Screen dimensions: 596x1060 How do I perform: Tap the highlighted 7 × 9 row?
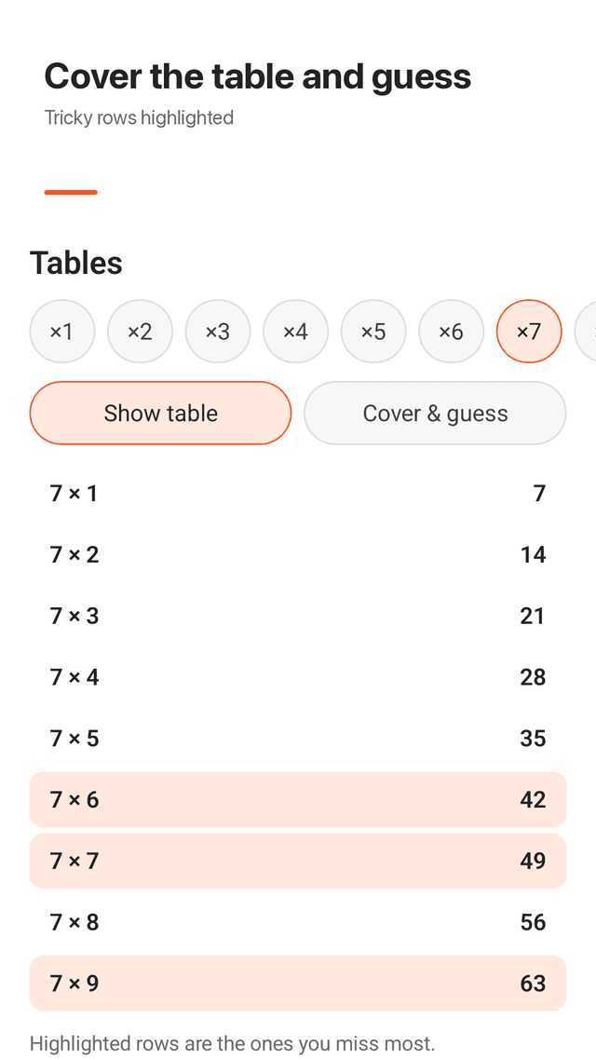click(298, 983)
